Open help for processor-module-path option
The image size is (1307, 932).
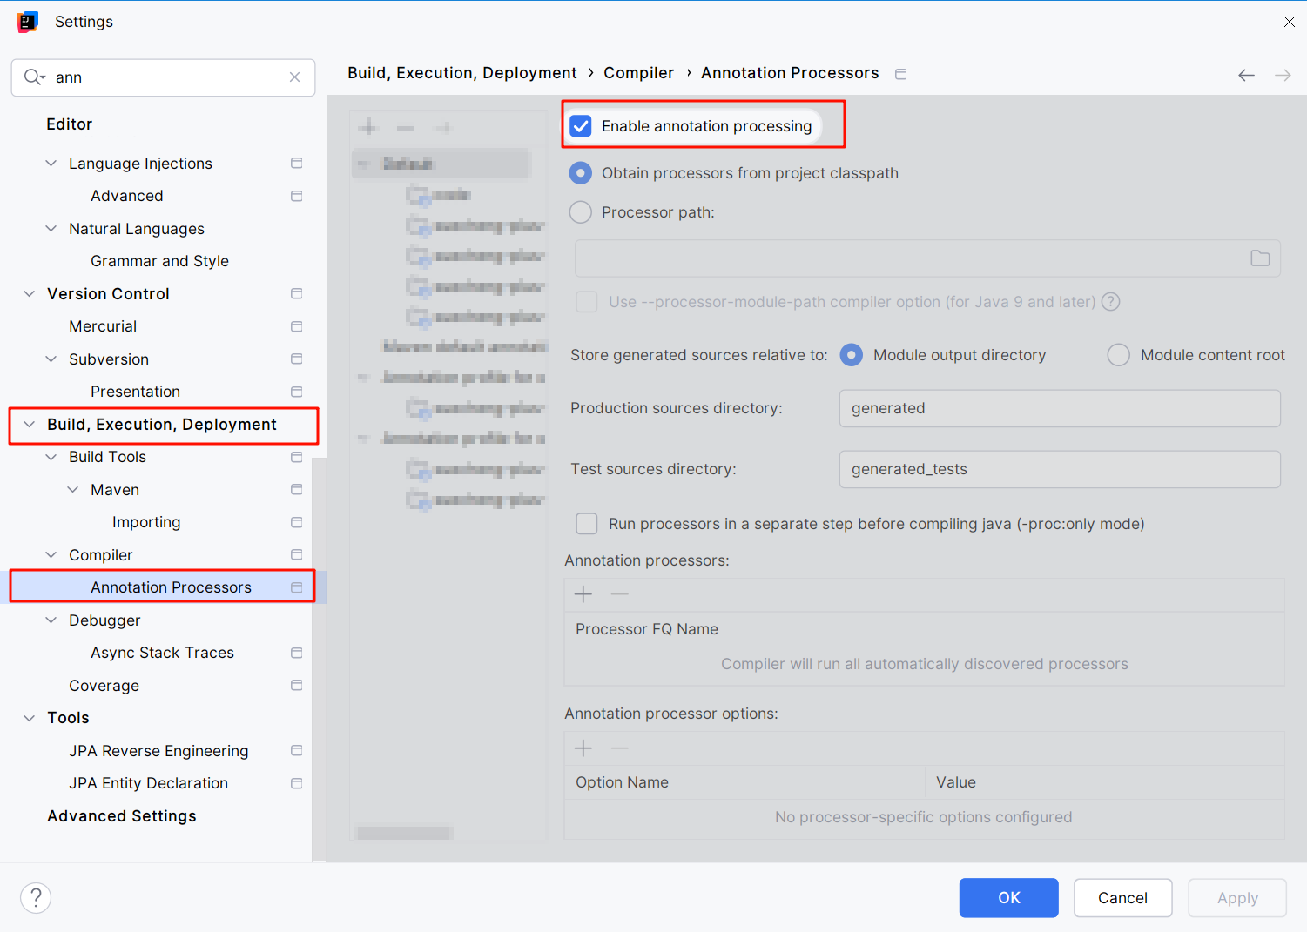coord(1110,302)
